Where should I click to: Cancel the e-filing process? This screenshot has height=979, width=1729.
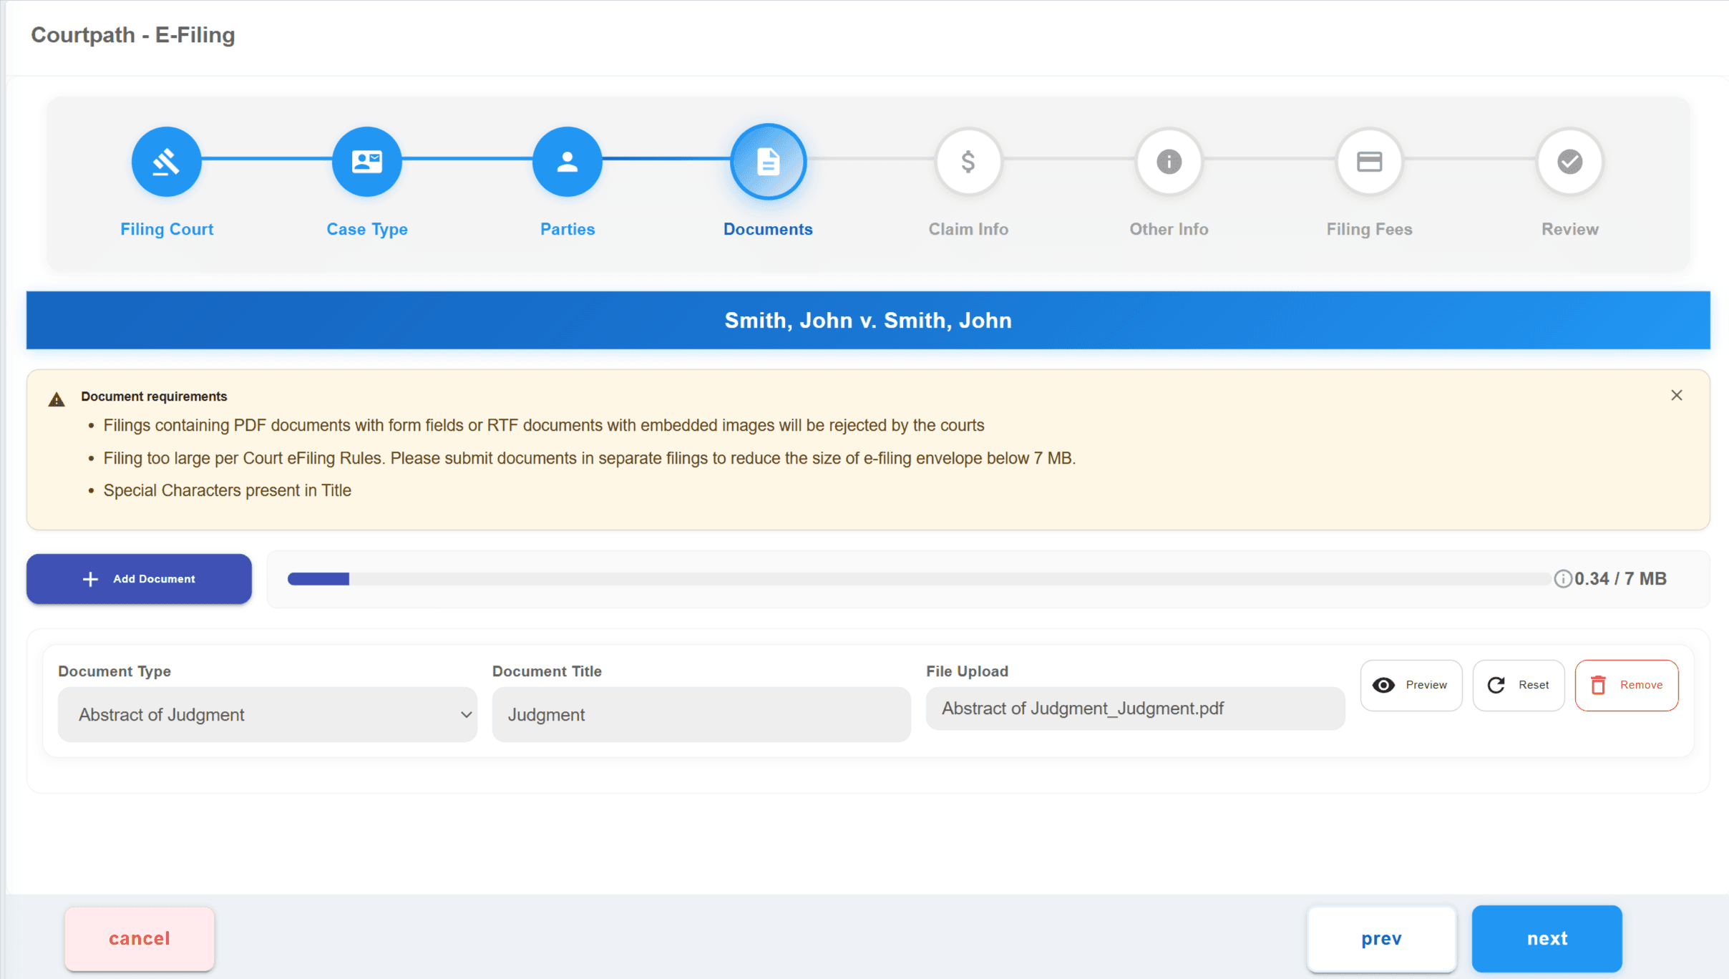tap(139, 938)
